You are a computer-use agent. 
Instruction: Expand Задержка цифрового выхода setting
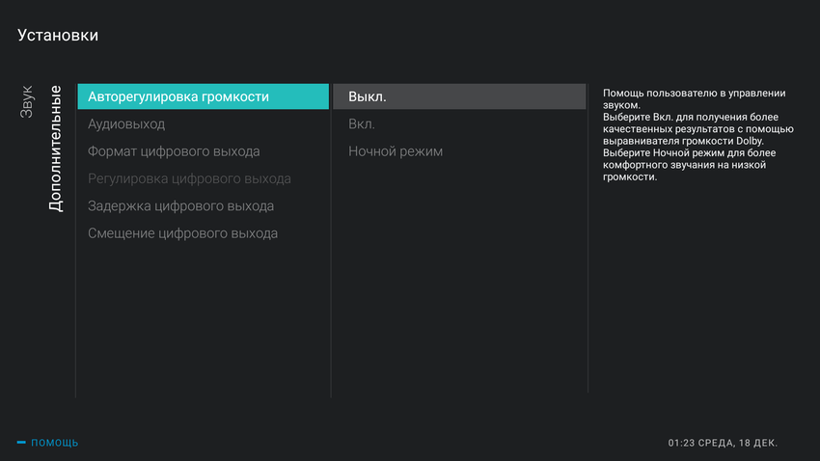(180, 206)
